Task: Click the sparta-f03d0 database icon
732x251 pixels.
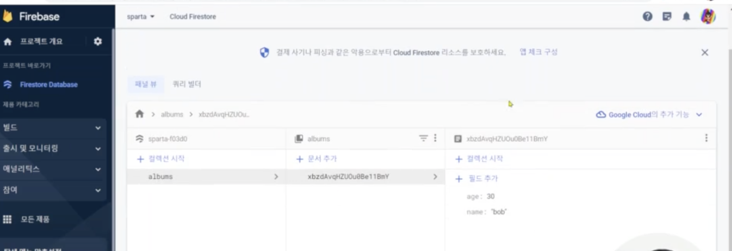Action: tap(140, 139)
